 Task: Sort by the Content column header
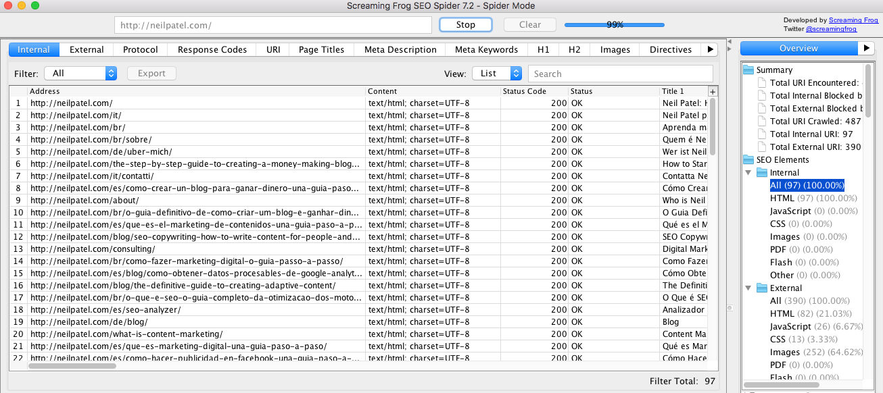[433, 91]
